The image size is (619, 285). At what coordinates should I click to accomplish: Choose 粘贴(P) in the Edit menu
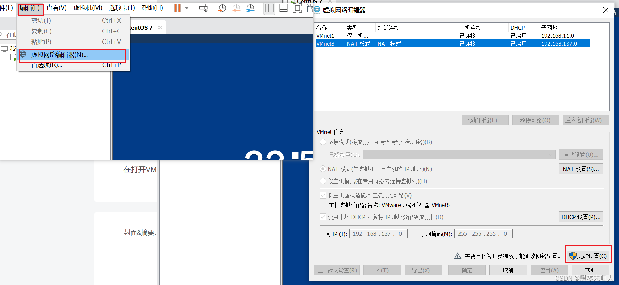73,42
